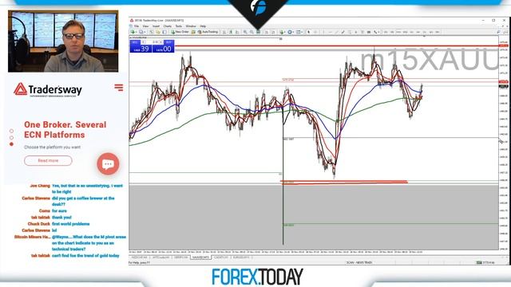Select the EURUSD chart tab
Image resolution: width=511 pixels, height=287 pixels.
tap(241, 257)
